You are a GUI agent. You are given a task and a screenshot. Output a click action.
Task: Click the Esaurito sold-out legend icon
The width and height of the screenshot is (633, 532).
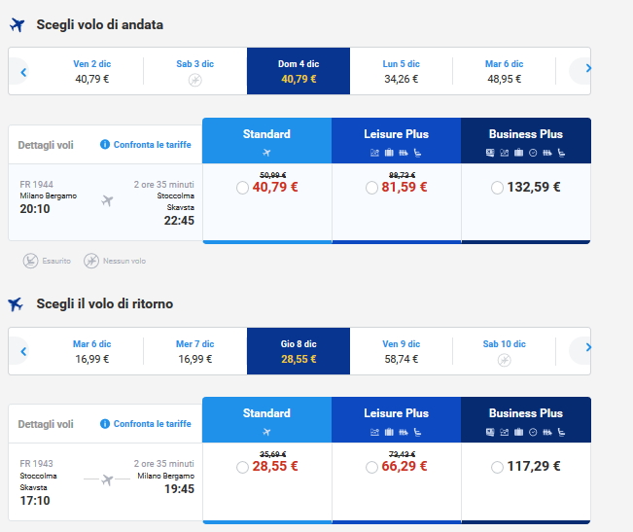pos(31,261)
